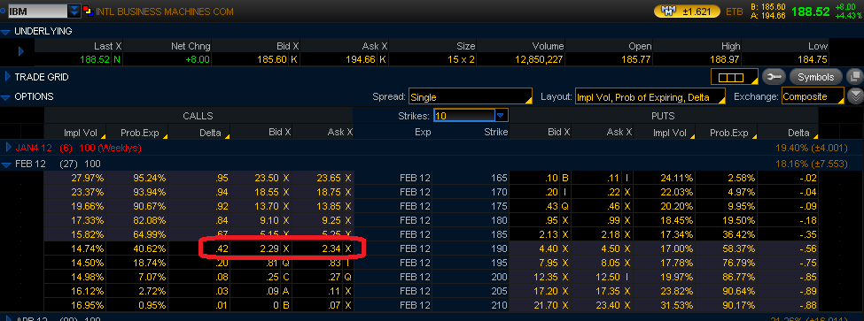The width and height of the screenshot is (864, 321).
Task: Click the call bid .25 at 200 strike
Action: pos(272,278)
